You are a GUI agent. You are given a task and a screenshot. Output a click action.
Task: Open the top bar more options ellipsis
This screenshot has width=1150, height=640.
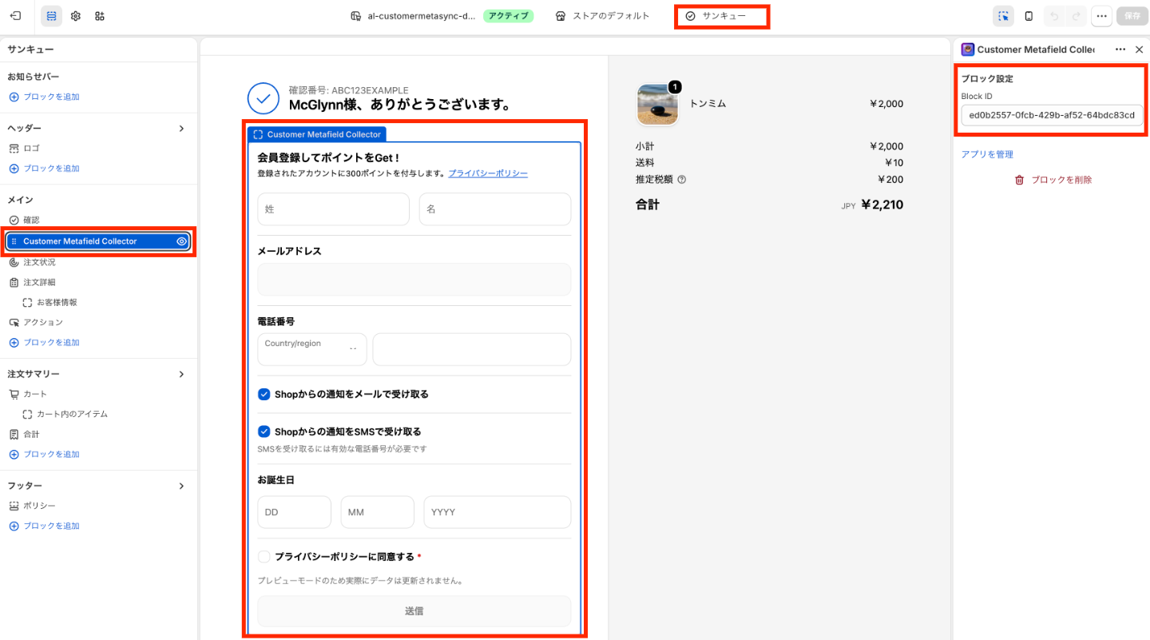click(1101, 16)
